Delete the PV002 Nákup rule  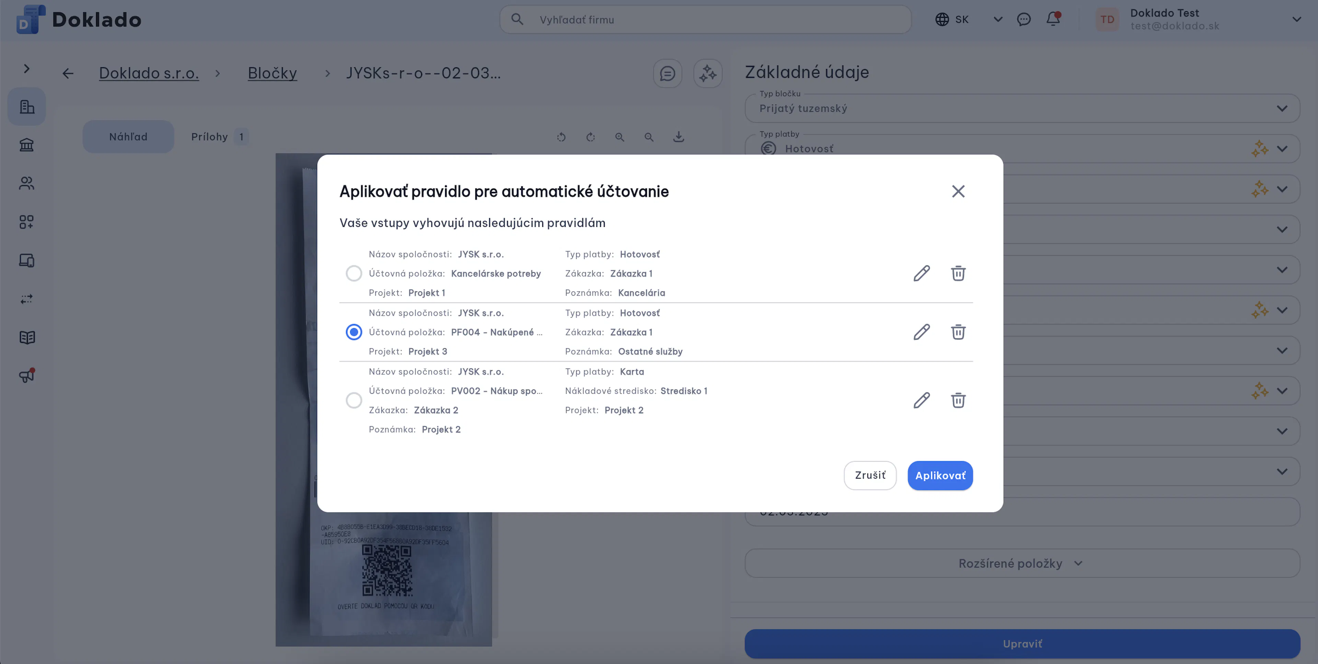click(958, 400)
